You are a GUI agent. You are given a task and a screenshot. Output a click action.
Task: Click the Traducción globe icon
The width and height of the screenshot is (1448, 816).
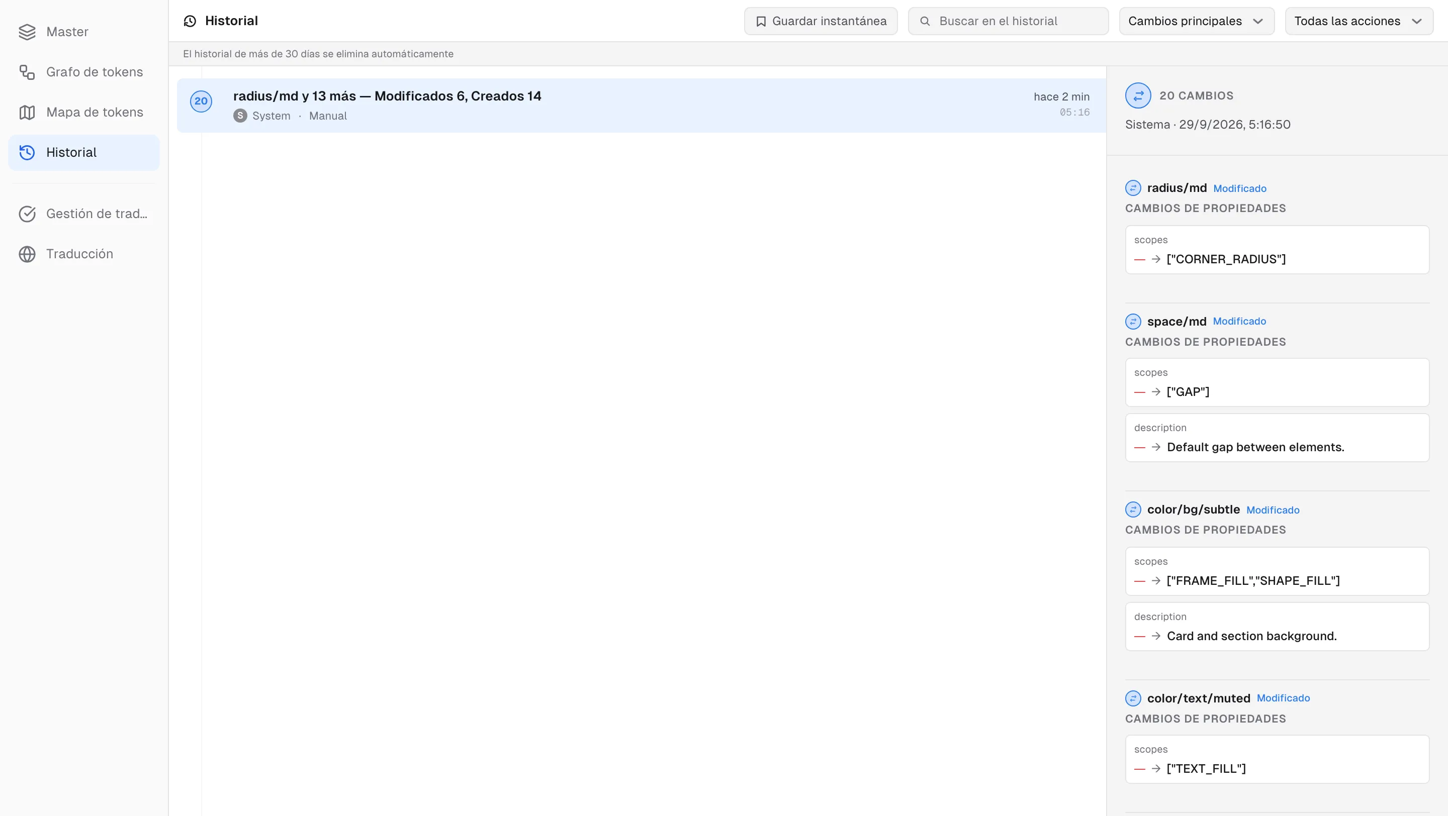pos(27,254)
